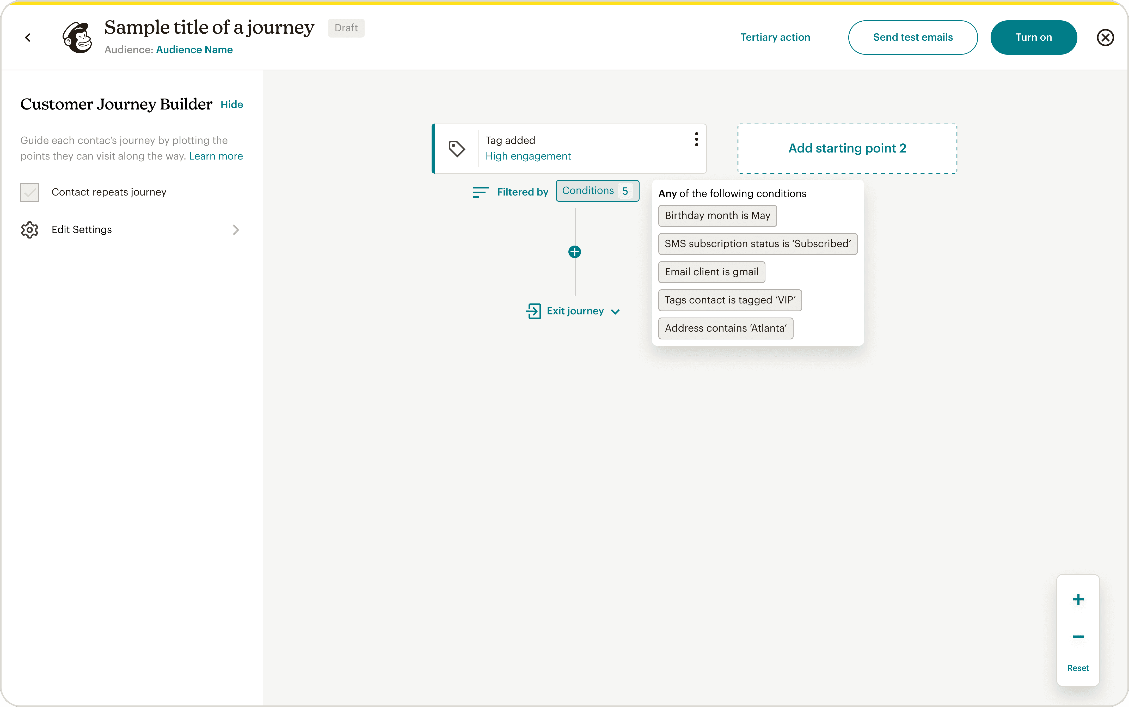Click the Mailchimp Freddie logo

click(78, 37)
